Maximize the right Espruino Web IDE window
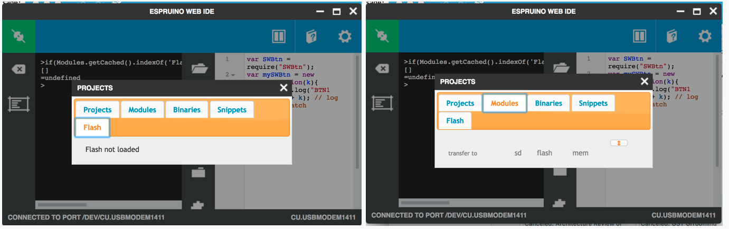 697,12
